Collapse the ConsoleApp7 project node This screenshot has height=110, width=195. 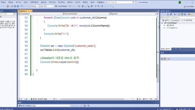pyautogui.click(x=162, y=23)
